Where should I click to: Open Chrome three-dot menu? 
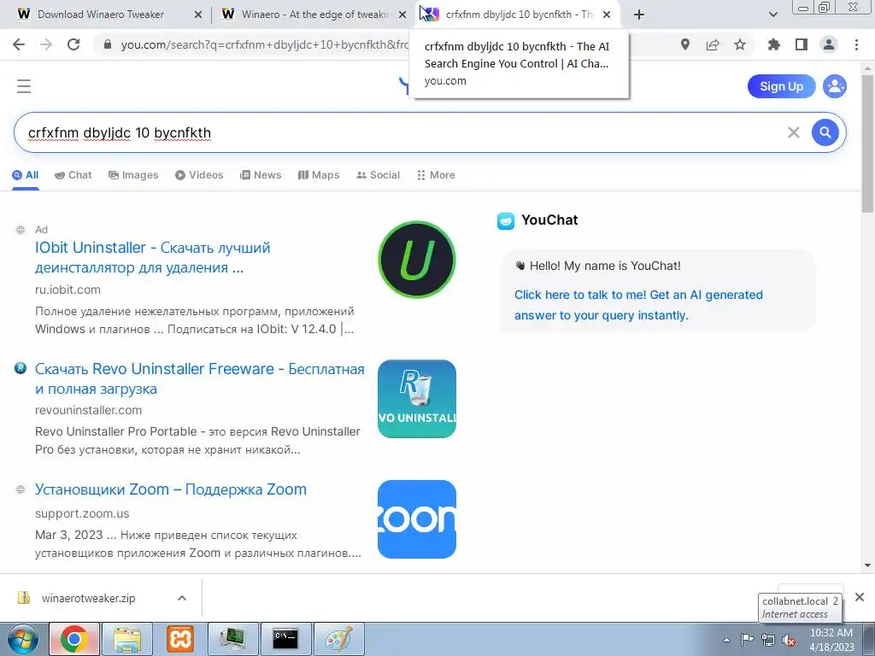856,44
